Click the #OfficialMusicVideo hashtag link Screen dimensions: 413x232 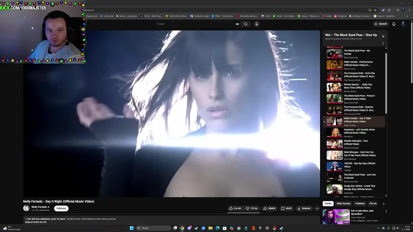91,219
